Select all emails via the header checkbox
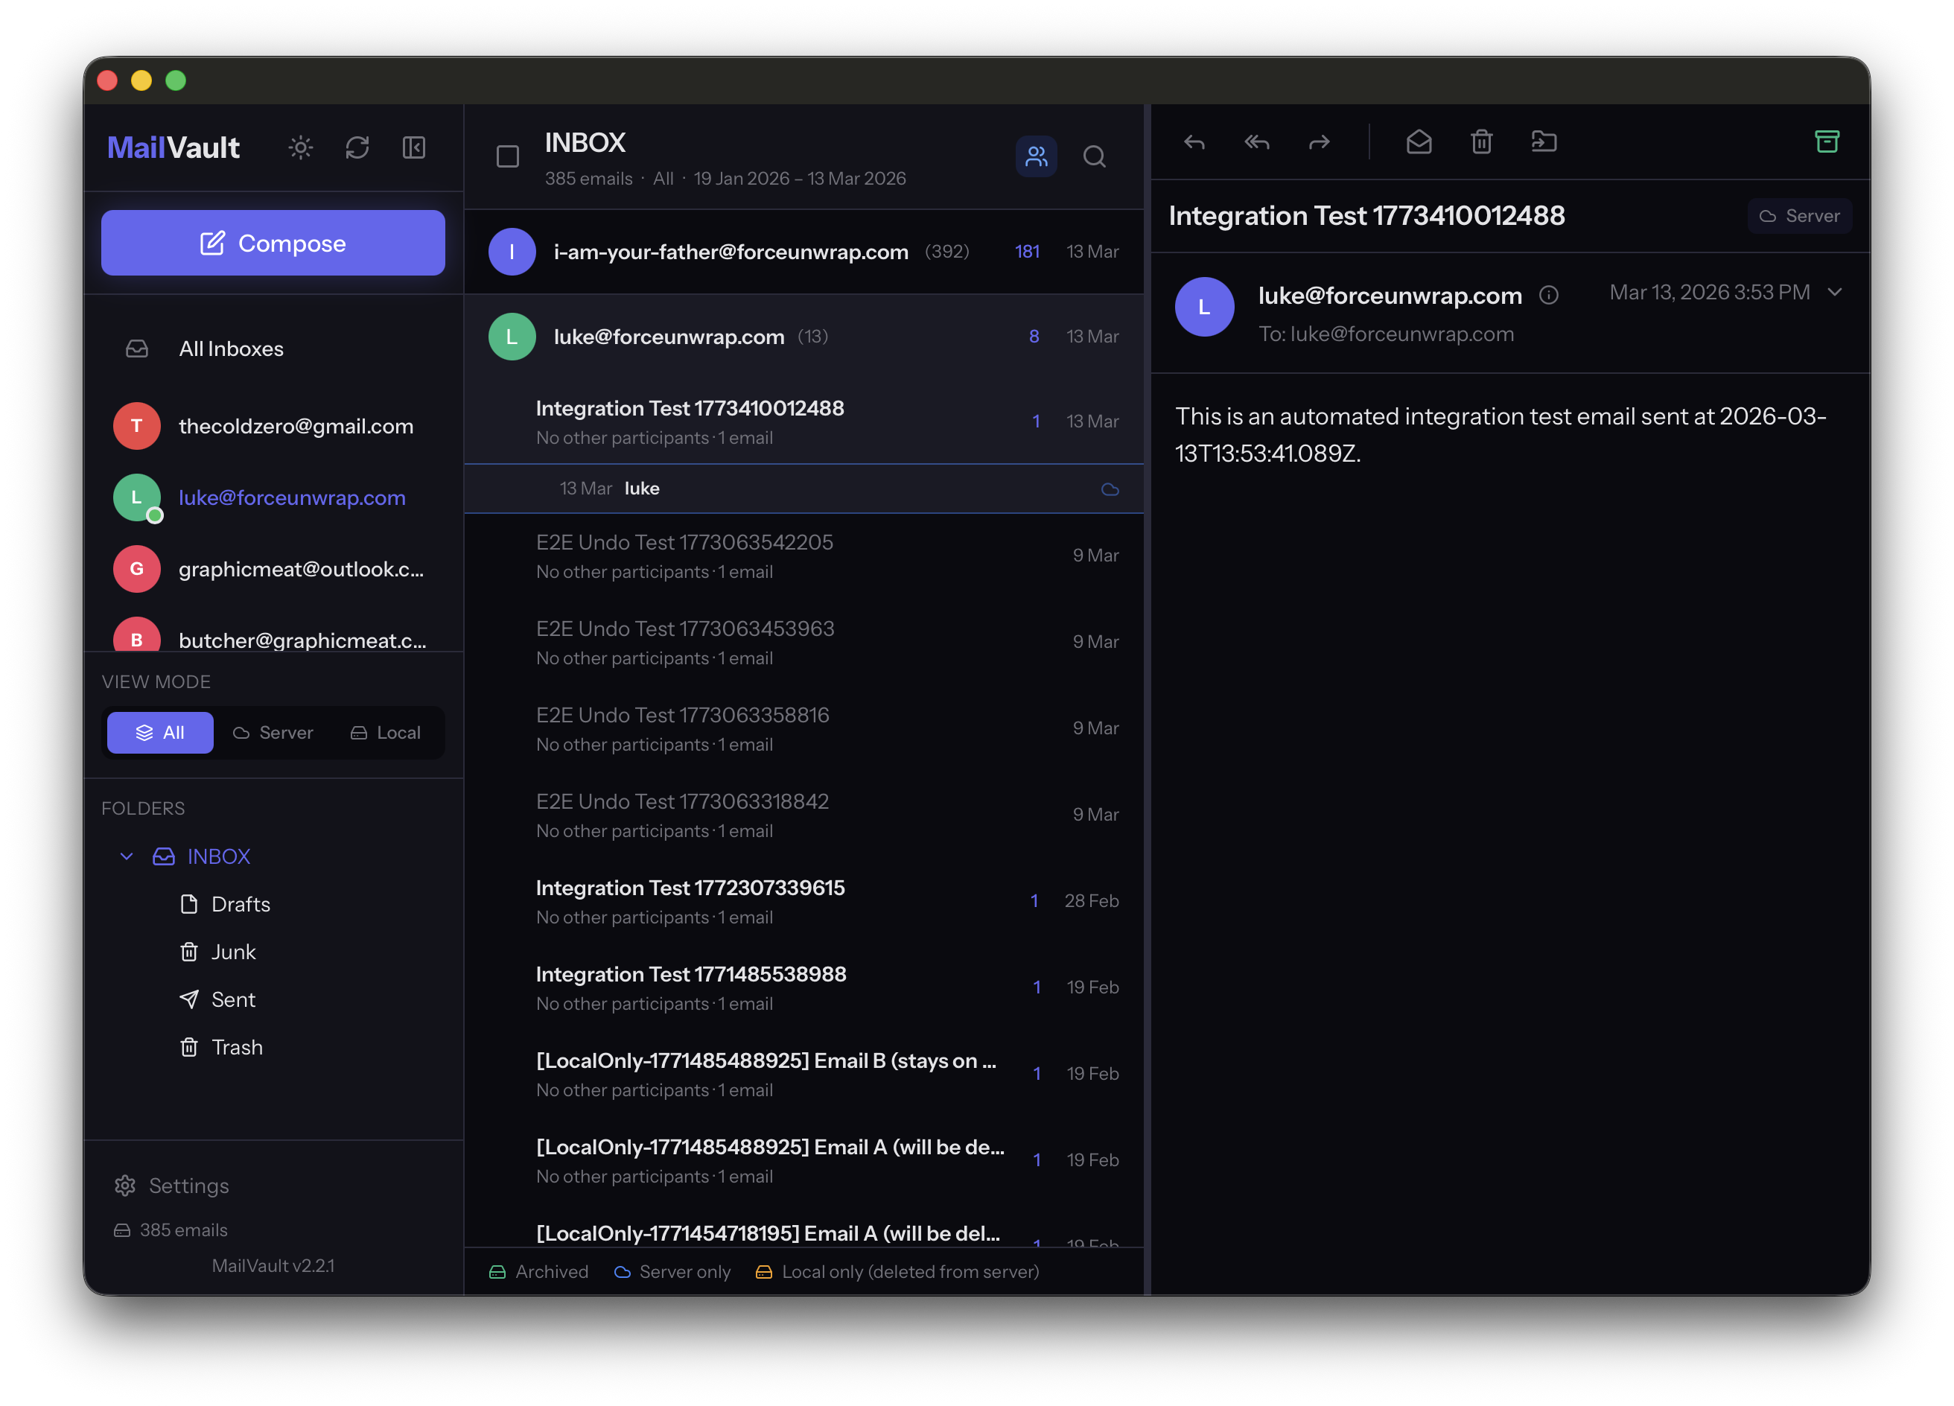The height and width of the screenshot is (1406, 1954). 507,157
